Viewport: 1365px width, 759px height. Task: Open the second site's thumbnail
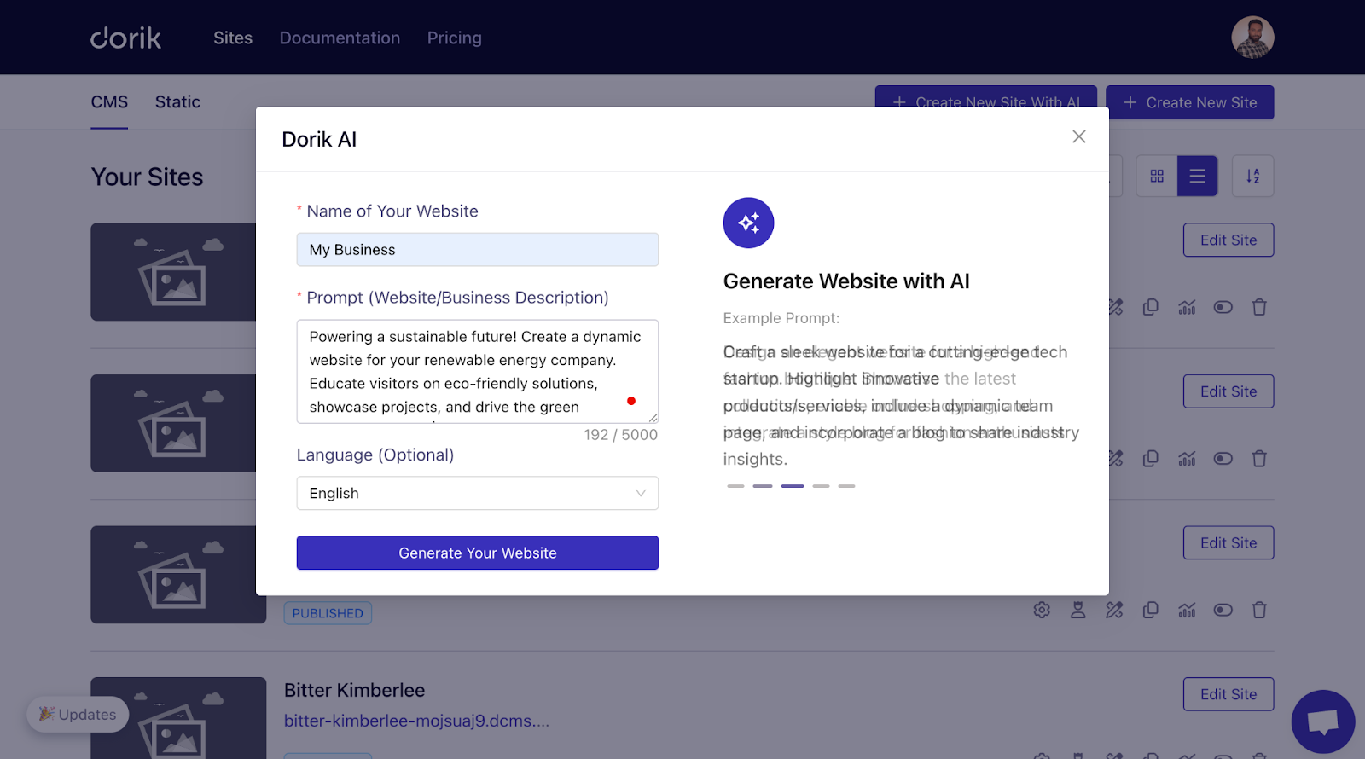click(x=173, y=423)
